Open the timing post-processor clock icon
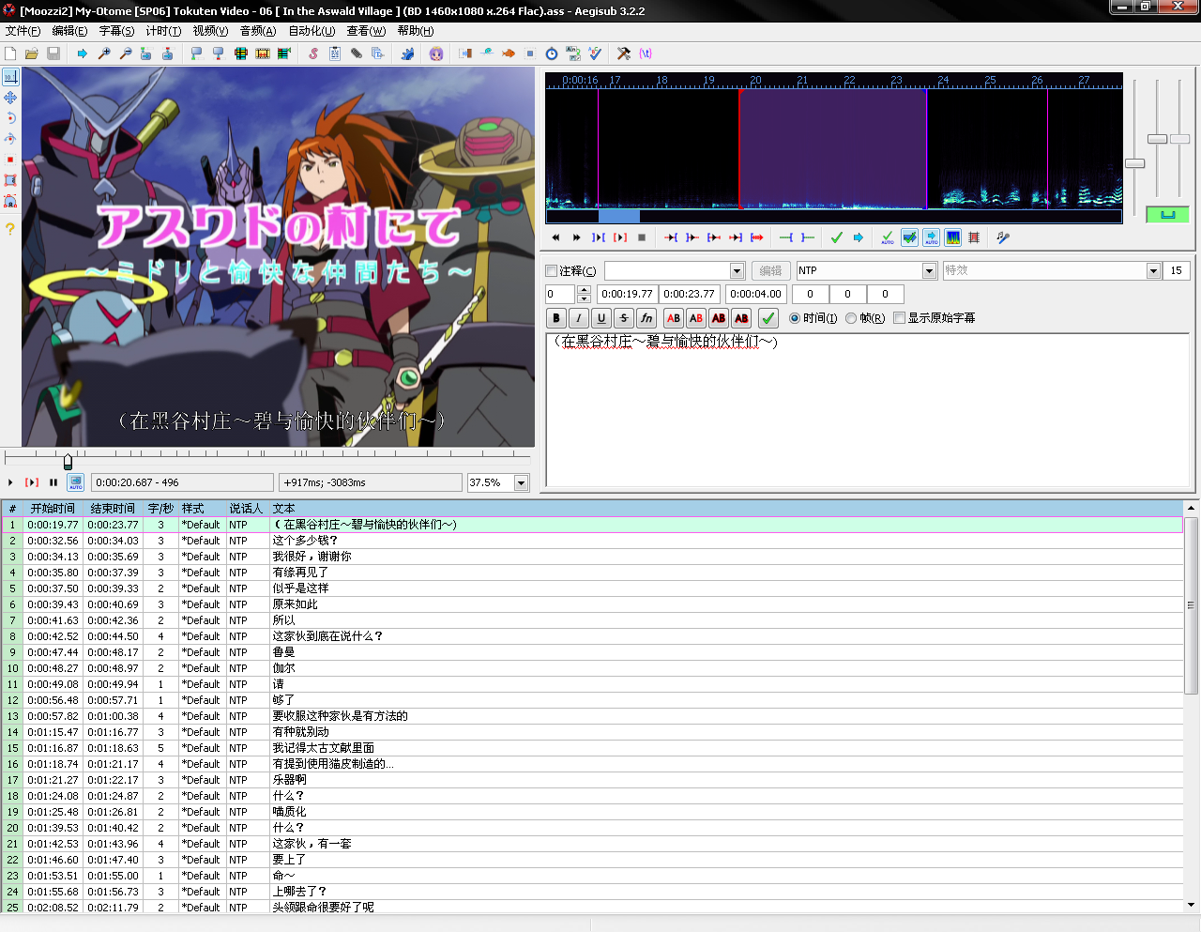Screen dimensions: 1201x932 pos(552,53)
